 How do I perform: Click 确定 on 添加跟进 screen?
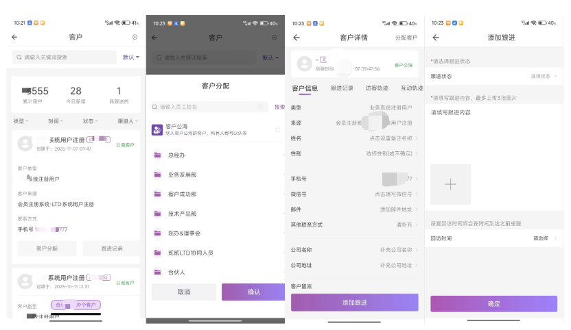pos(494,303)
